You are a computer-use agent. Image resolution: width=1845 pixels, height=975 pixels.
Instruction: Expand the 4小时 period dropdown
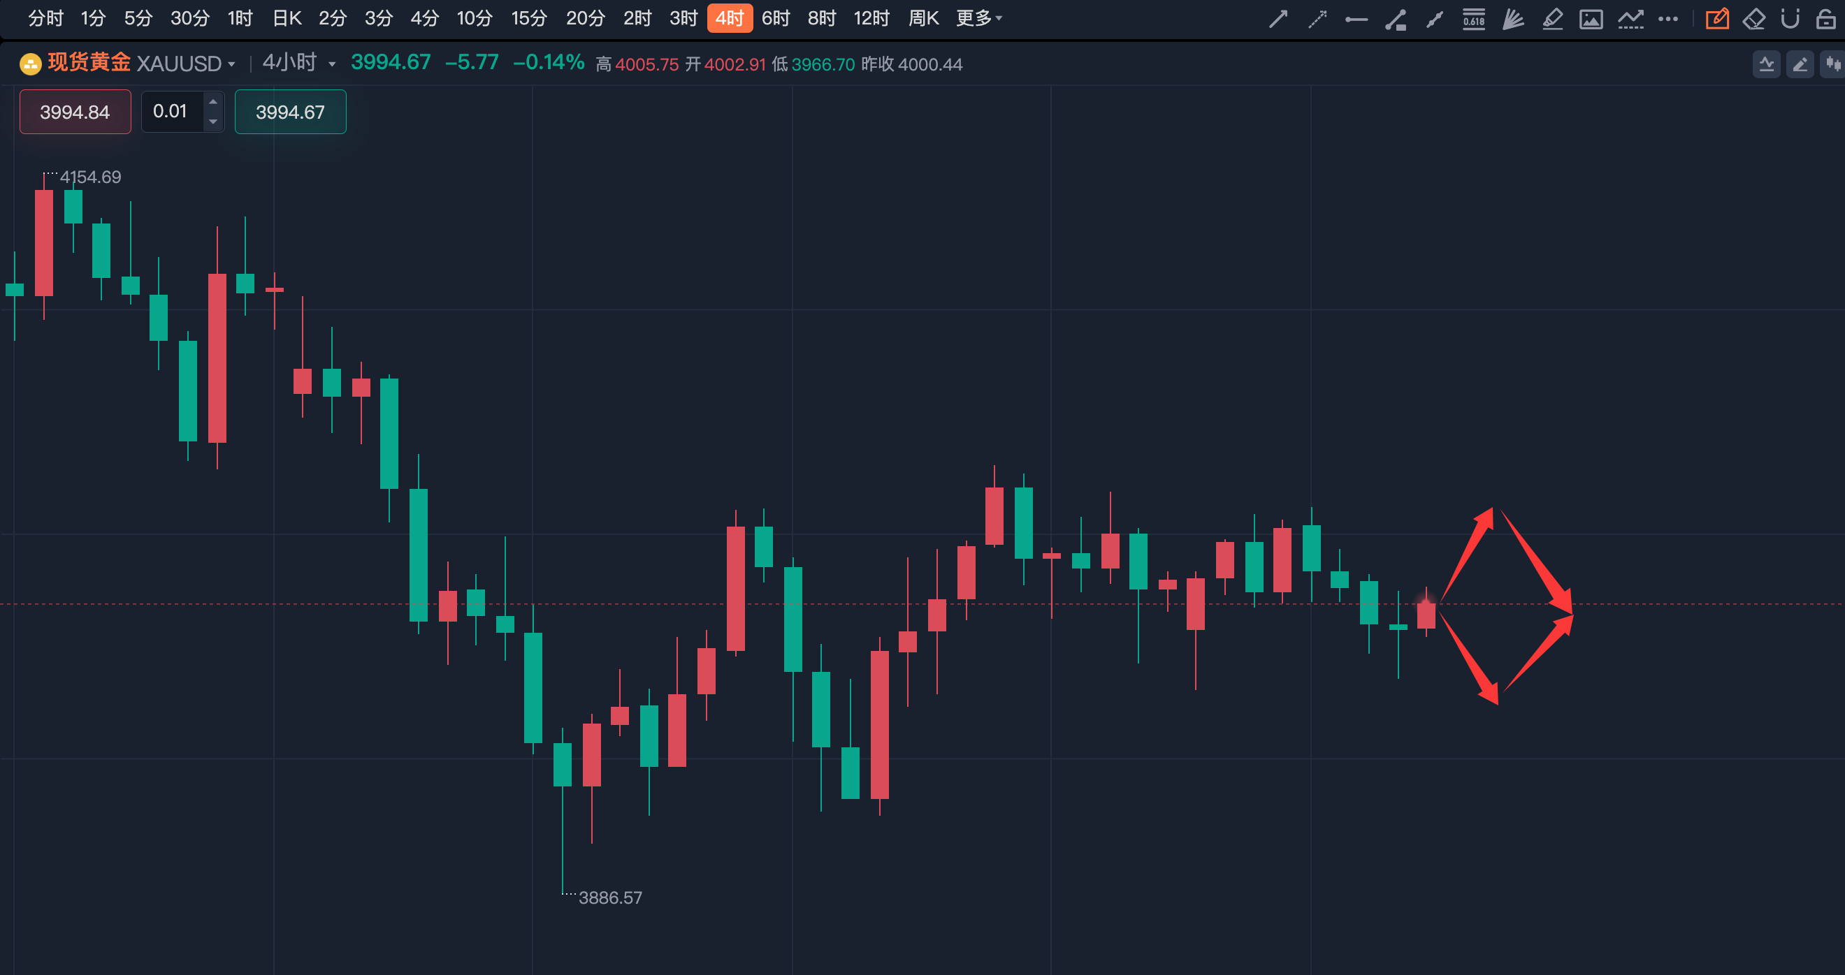[332, 64]
